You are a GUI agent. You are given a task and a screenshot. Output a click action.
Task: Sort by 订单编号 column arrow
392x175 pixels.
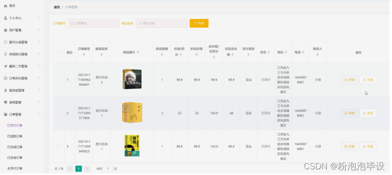click(x=84, y=55)
